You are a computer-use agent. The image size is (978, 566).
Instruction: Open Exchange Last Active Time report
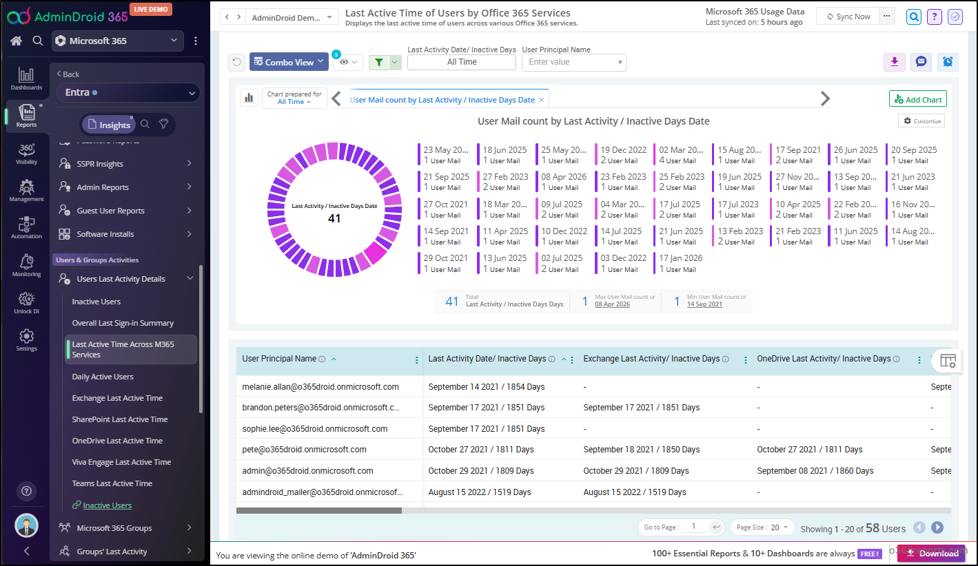pyautogui.click(x=117, y=398)
